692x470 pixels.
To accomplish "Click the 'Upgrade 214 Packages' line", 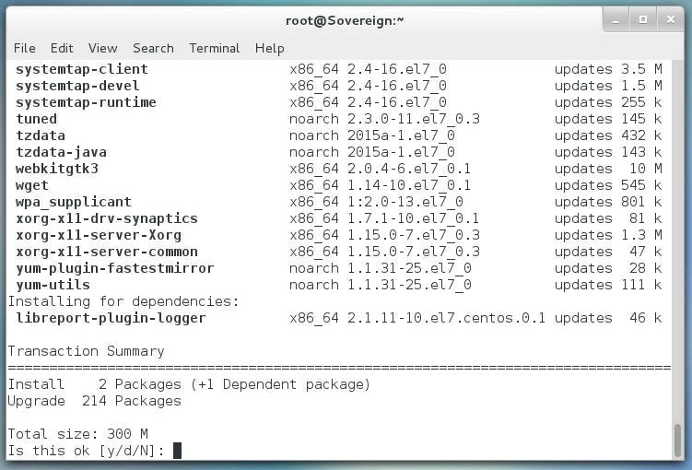I will pyautogui.click(x=94, y=401).
